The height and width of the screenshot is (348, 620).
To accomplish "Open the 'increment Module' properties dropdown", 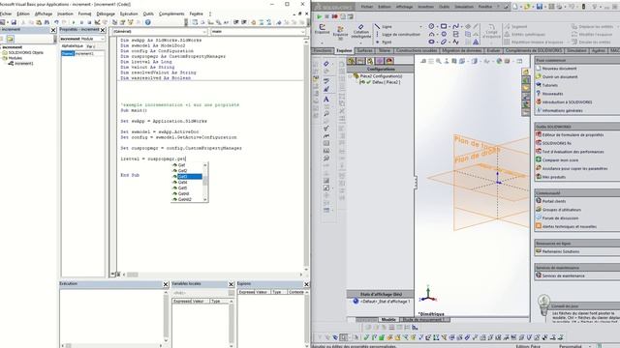I will 103,39.
